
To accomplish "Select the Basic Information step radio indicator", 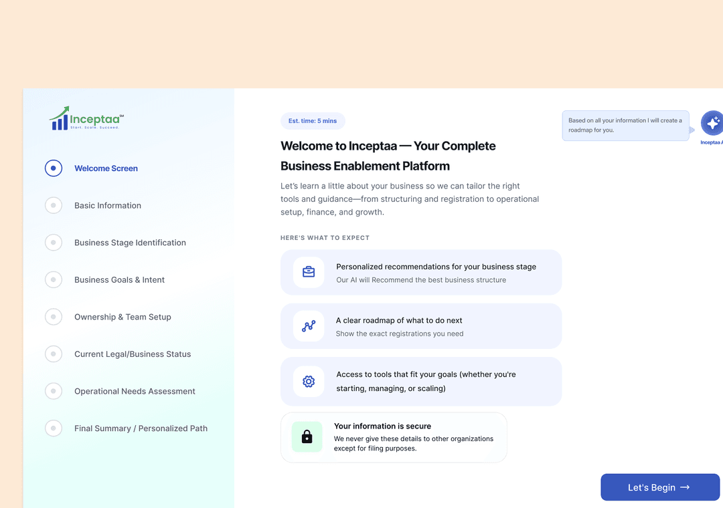I will [x=54, y=205].
